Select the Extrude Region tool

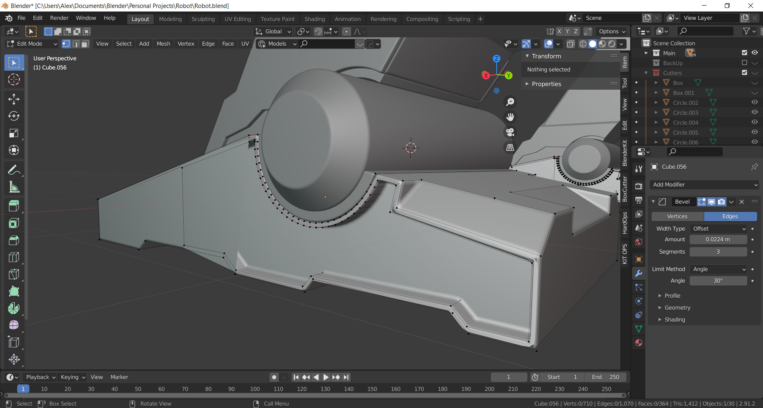[x=14, y=206]
